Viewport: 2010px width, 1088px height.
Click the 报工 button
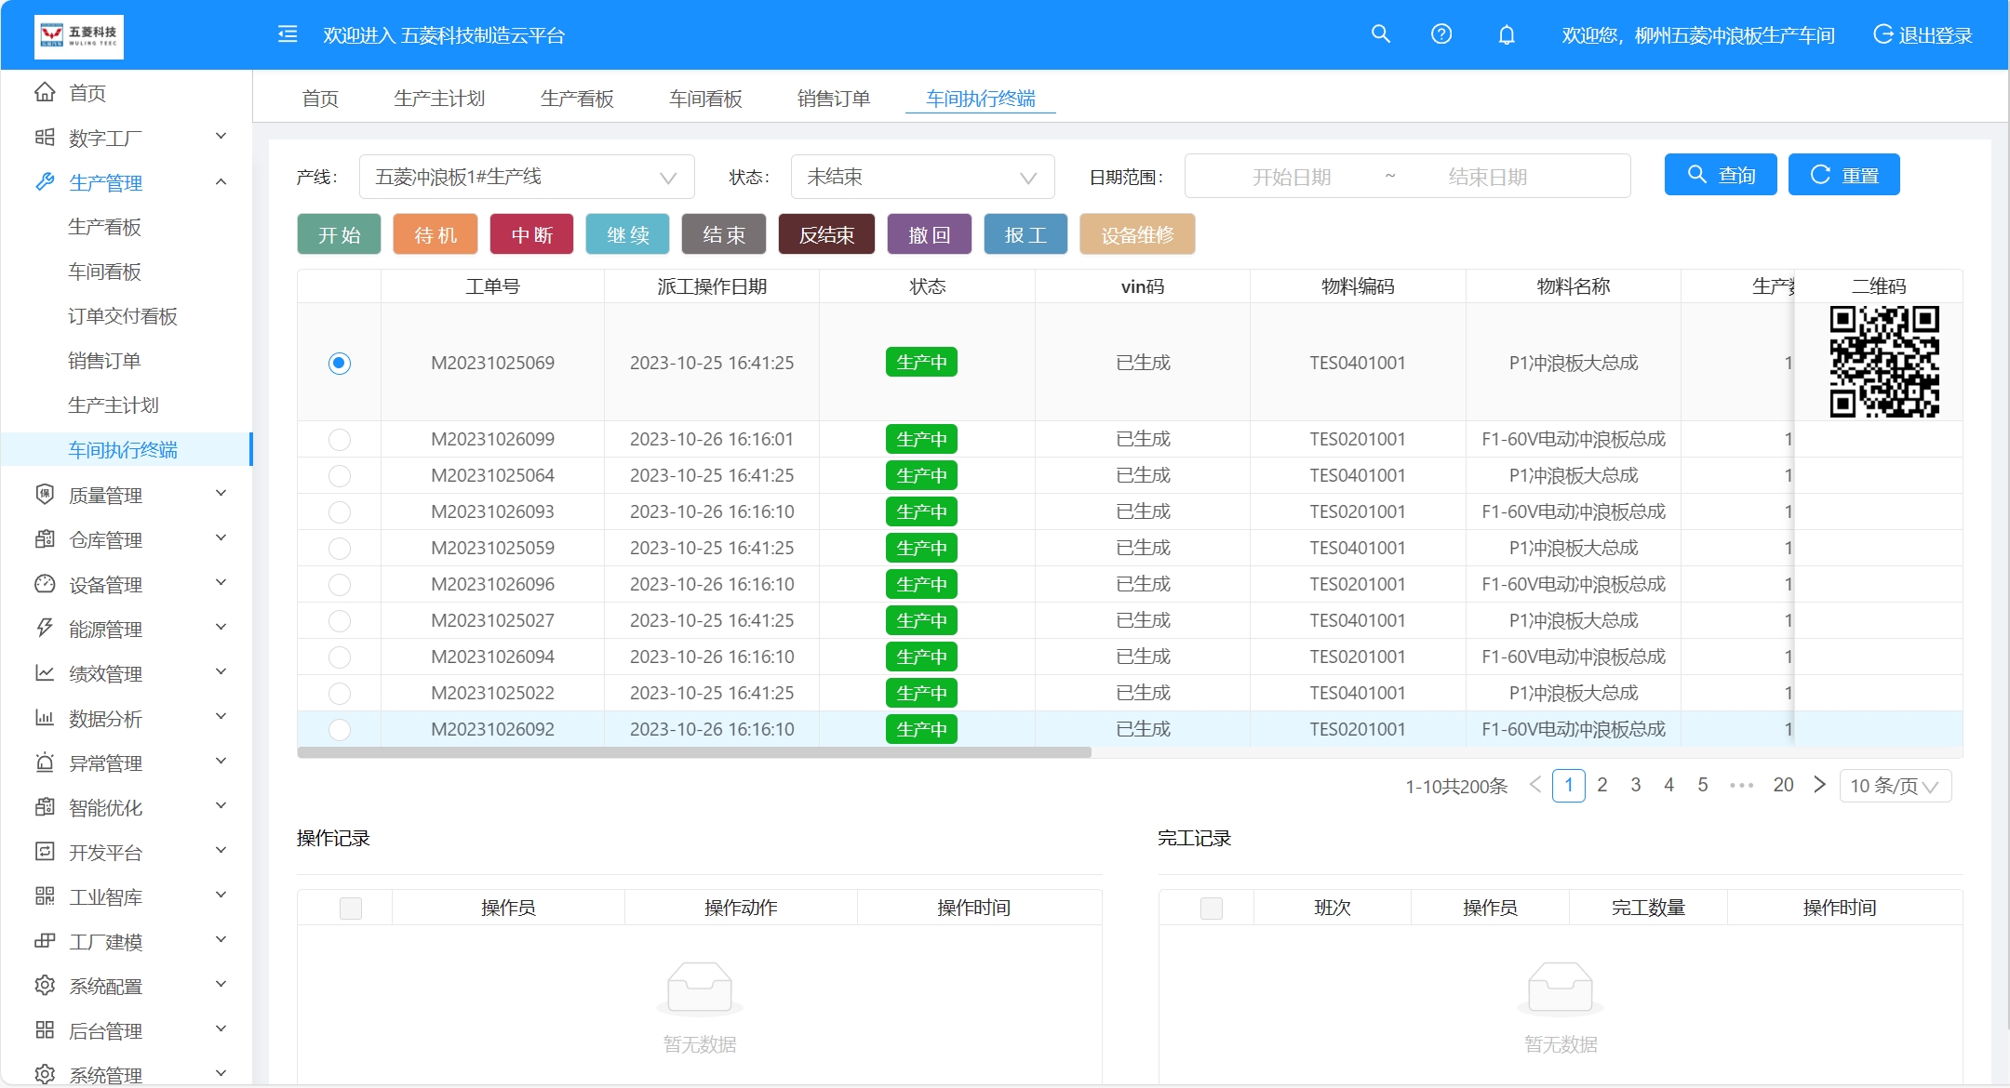[1025, 234]
